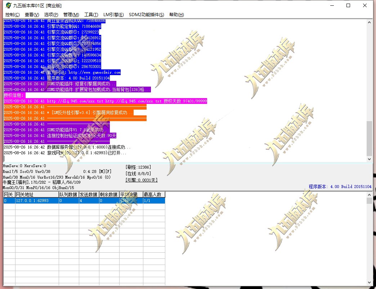
Task: Click the 剩余数据 column header
Action: pos(109,194)
